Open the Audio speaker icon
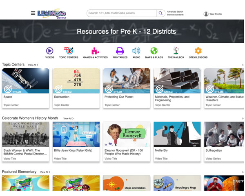The height and width of the screenshot is (196, 245). click(136, 51)
